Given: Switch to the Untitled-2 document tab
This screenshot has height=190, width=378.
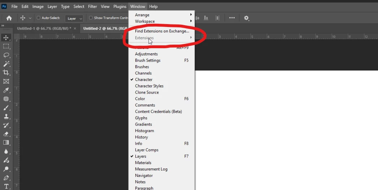Looking at the screenshot, I should pos(105,28).
